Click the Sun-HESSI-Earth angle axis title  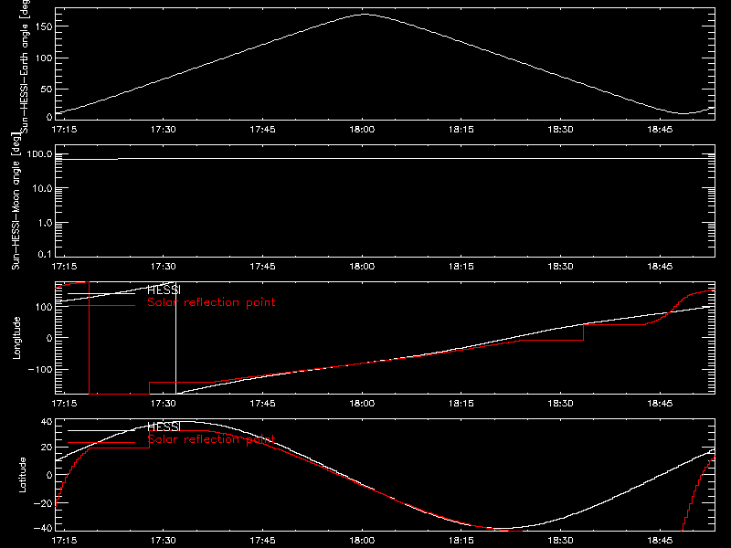(25, 67)
